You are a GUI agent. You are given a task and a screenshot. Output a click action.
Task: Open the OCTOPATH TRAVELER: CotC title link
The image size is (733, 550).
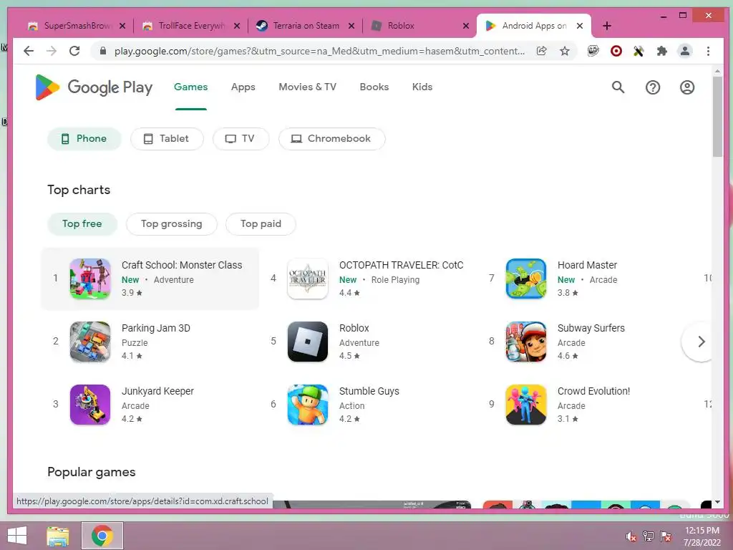[401, 265]
